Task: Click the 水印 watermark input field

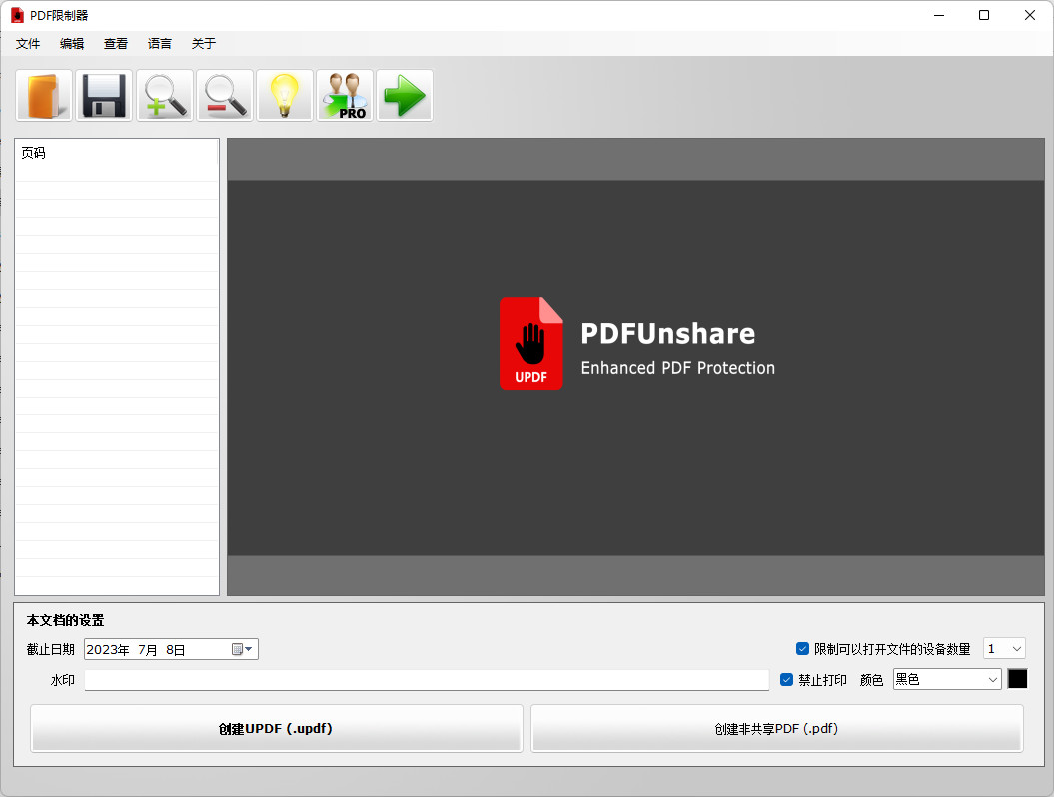Action: [x=427, y=680]
